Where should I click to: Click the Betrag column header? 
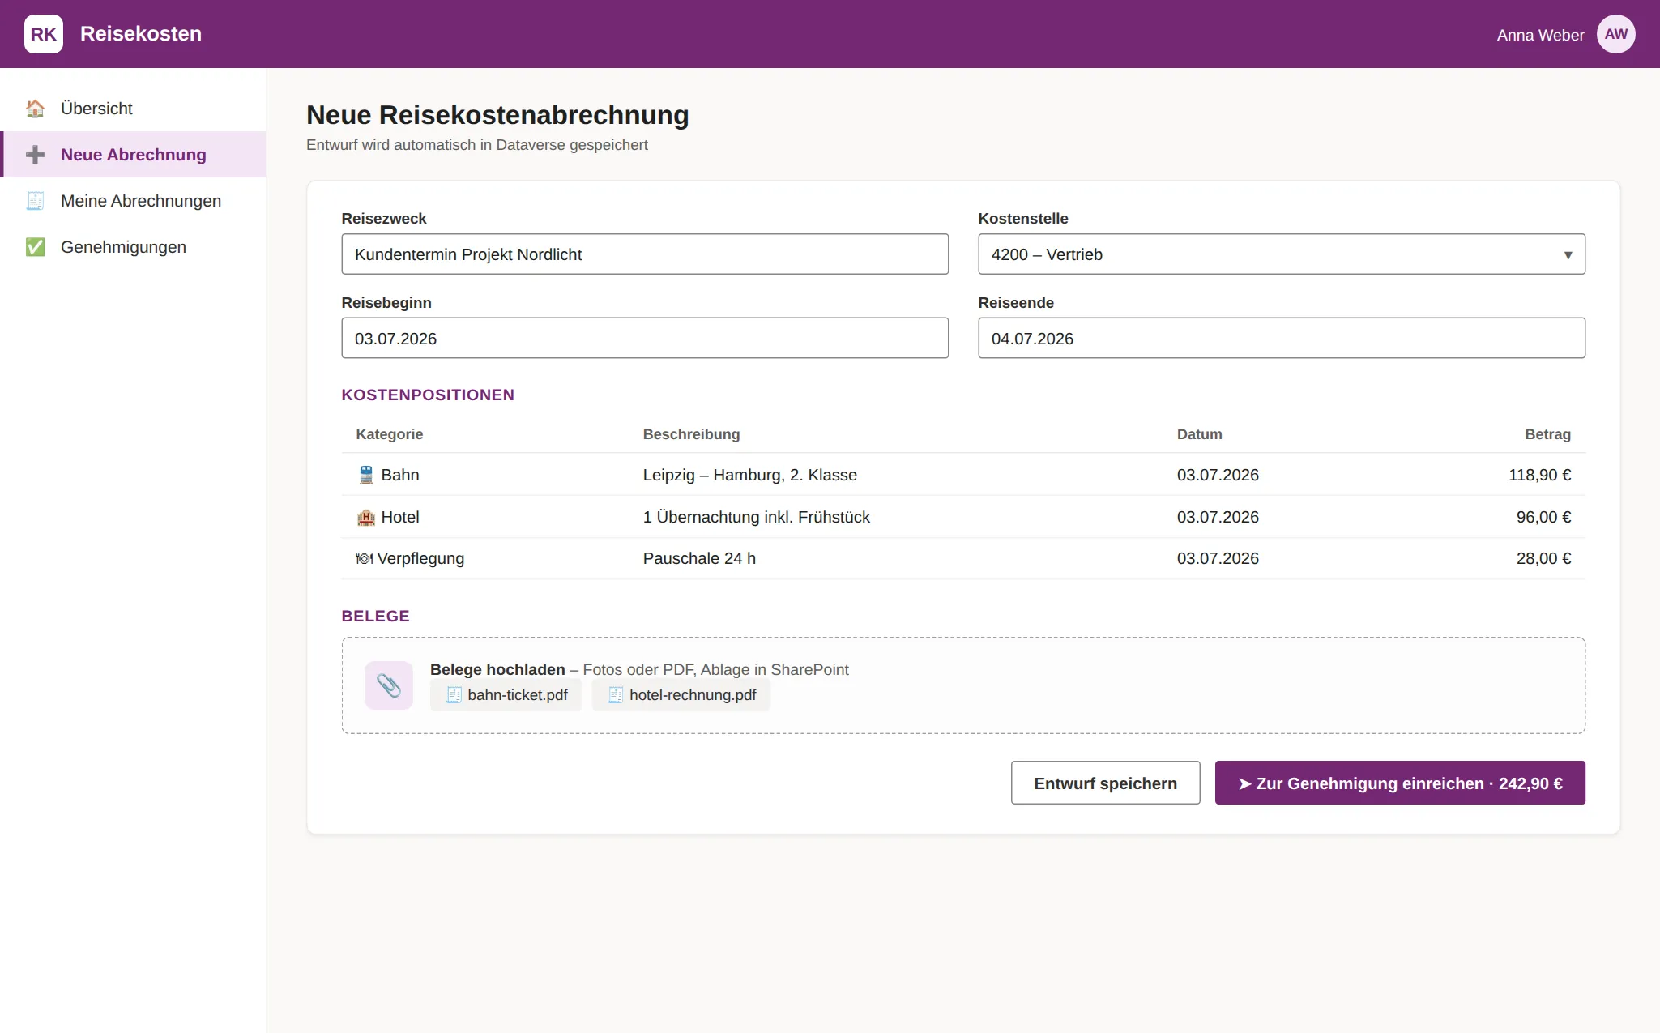[x=1547, y=434]
